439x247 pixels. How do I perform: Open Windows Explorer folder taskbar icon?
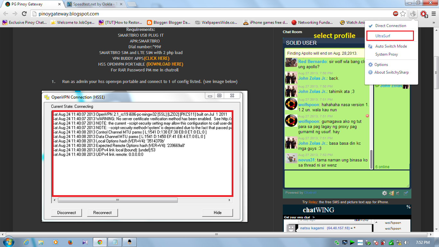(41, 242)
